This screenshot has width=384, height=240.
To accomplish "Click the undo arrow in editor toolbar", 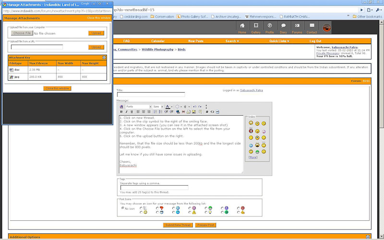I will 194,107.
